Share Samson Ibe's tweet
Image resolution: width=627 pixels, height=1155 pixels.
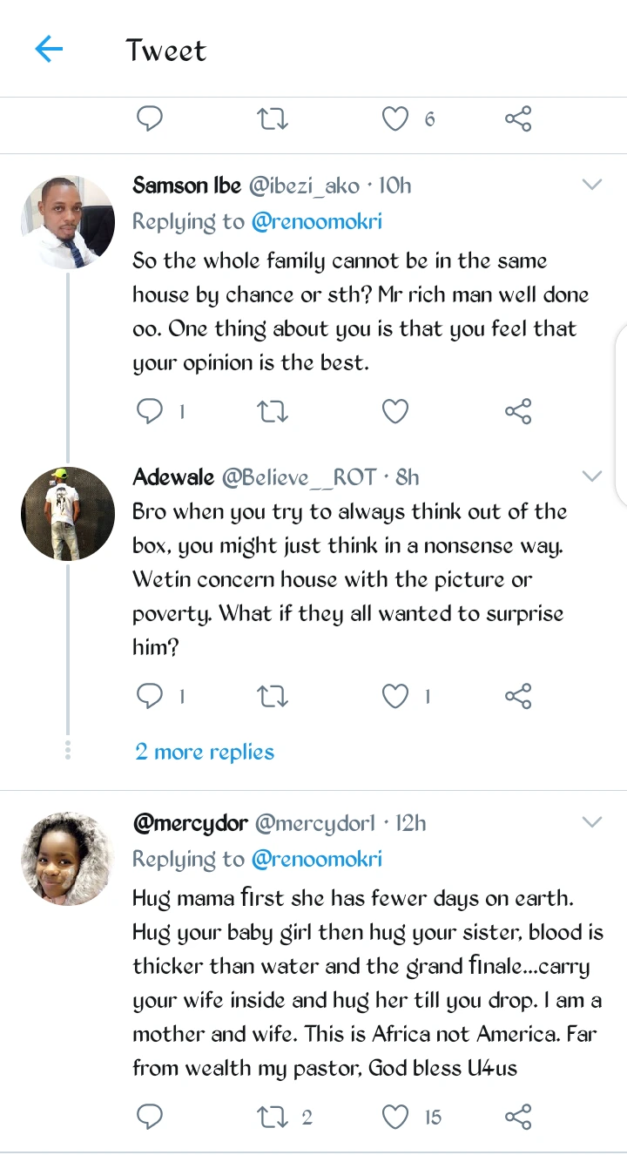click(x=518, y=410)
